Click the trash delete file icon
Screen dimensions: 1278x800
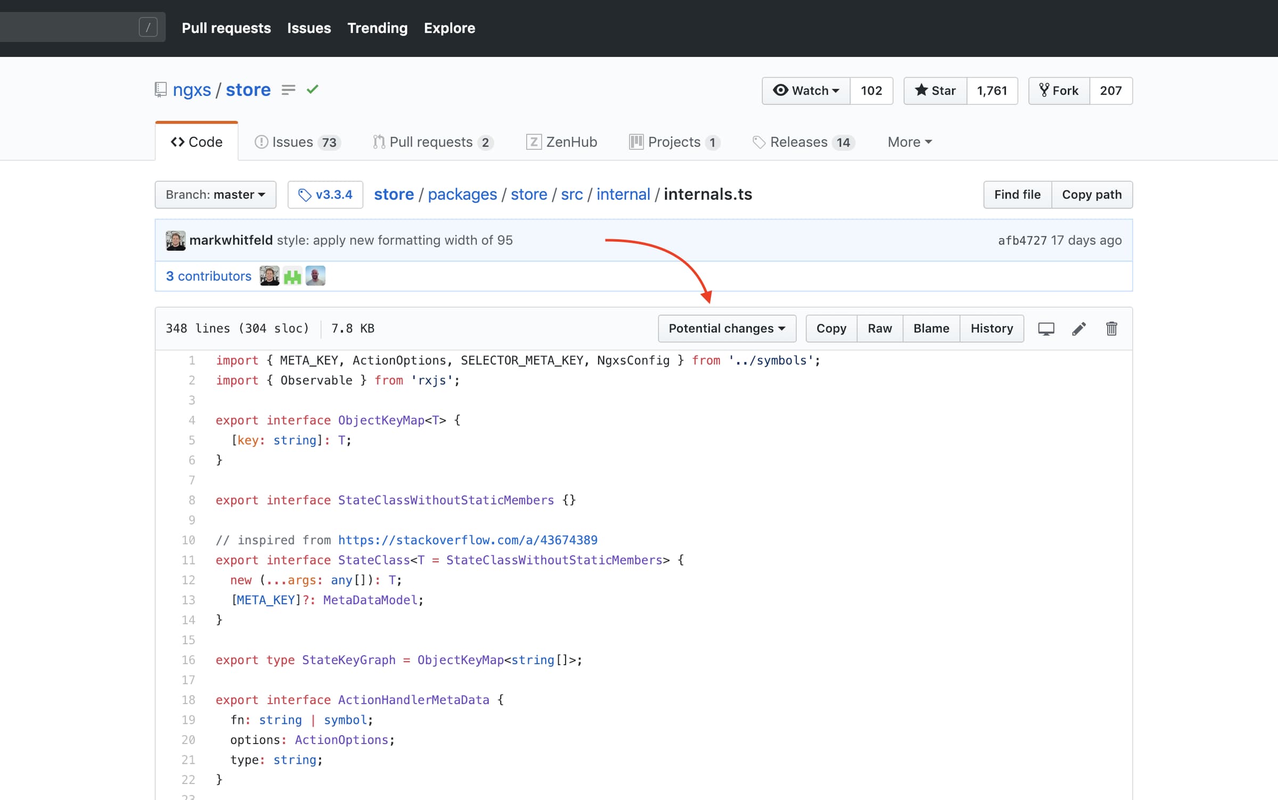1111,329
